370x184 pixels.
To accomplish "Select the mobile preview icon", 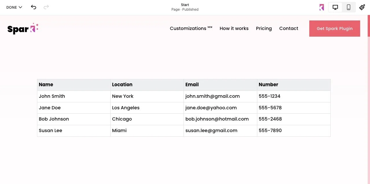I will pyautogui.click(x=348, y=7).
